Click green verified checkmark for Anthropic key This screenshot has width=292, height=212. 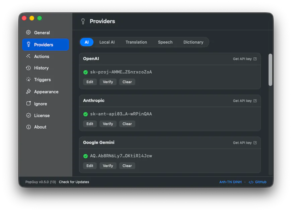click(85, 114)
